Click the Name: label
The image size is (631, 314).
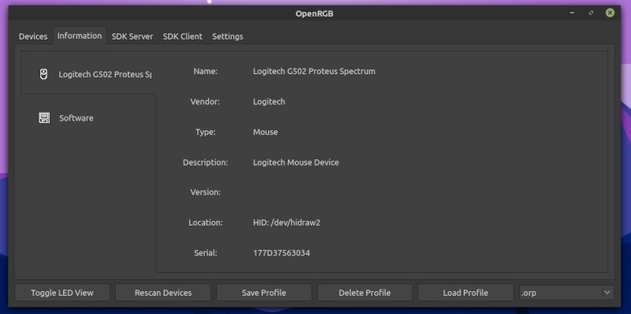205,71
